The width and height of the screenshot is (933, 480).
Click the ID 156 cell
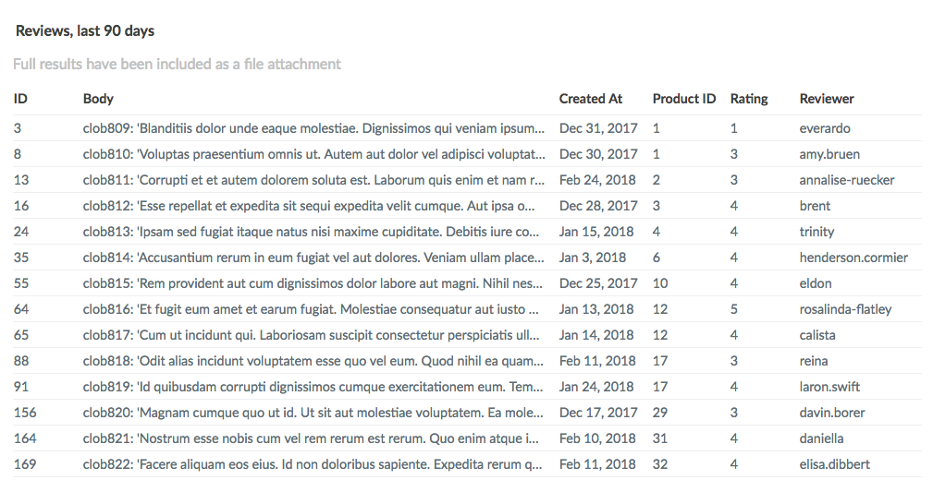pos(25,413)
